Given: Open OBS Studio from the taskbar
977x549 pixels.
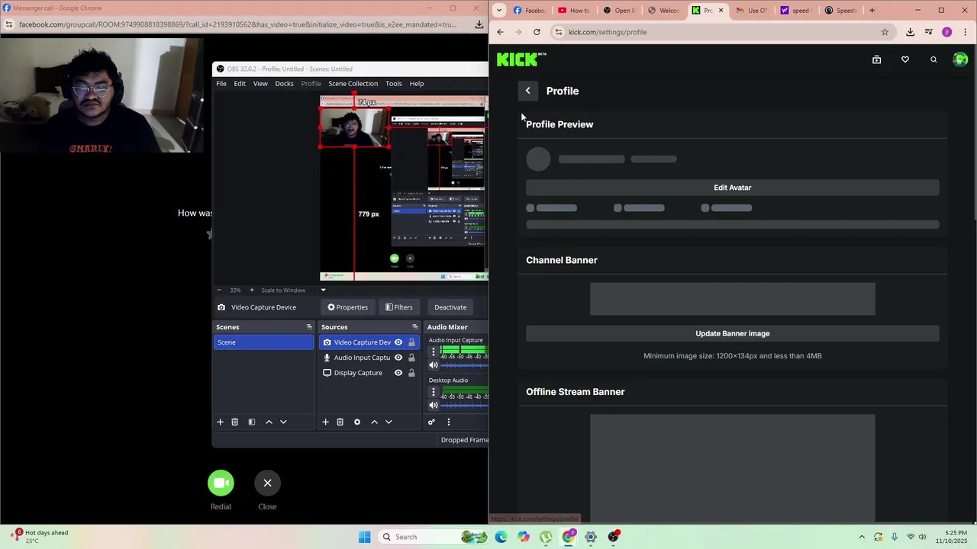Looking at the screenshot, I should pos(614,537).
